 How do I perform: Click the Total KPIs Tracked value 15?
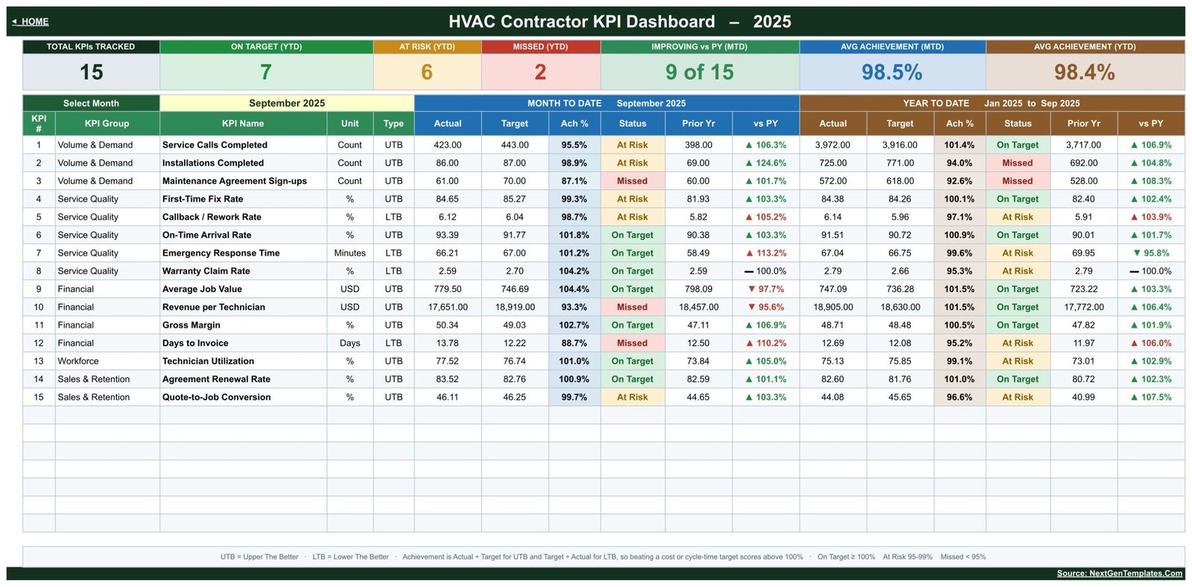(x=91, y=72)
